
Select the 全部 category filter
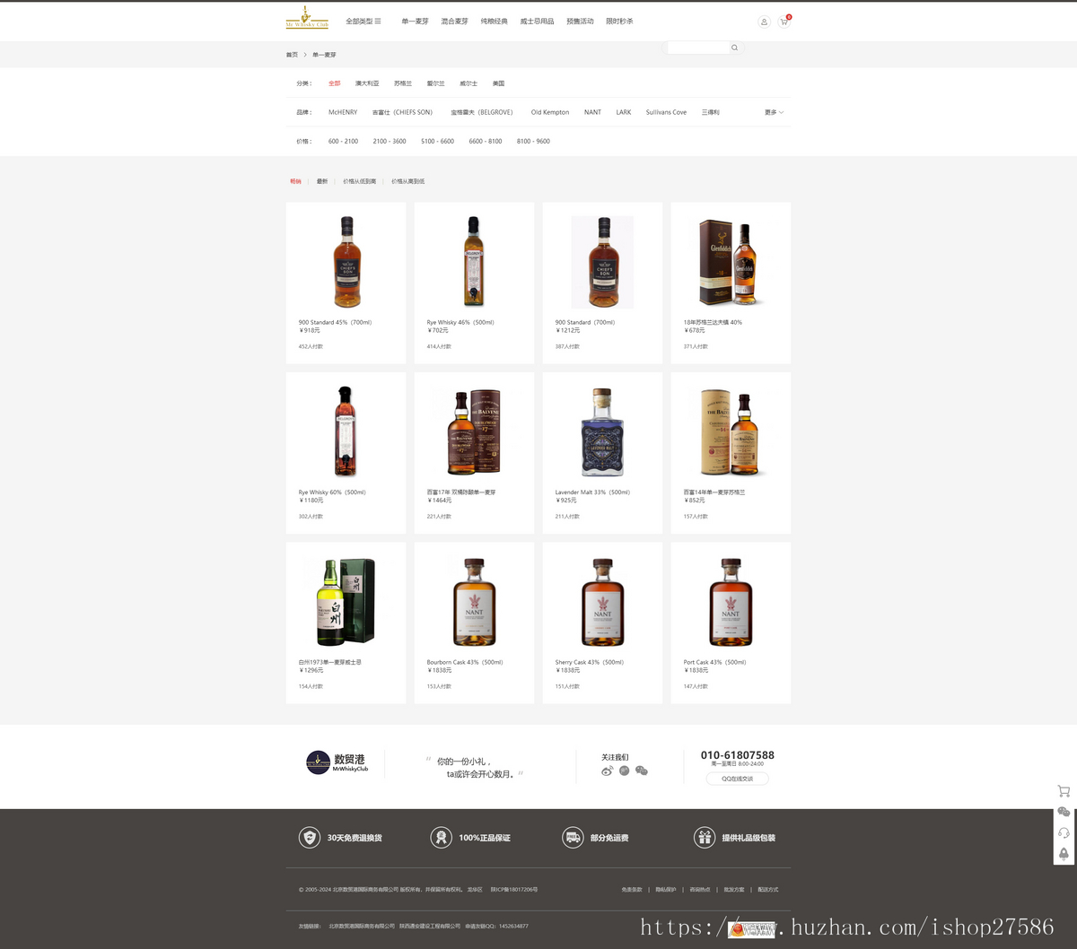tap(335, 83)
